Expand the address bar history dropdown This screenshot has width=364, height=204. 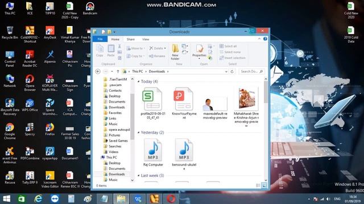coord(226,72)
